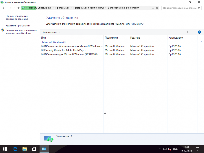Click the network tray icon
204x153 pixels.
coord(165,149)
